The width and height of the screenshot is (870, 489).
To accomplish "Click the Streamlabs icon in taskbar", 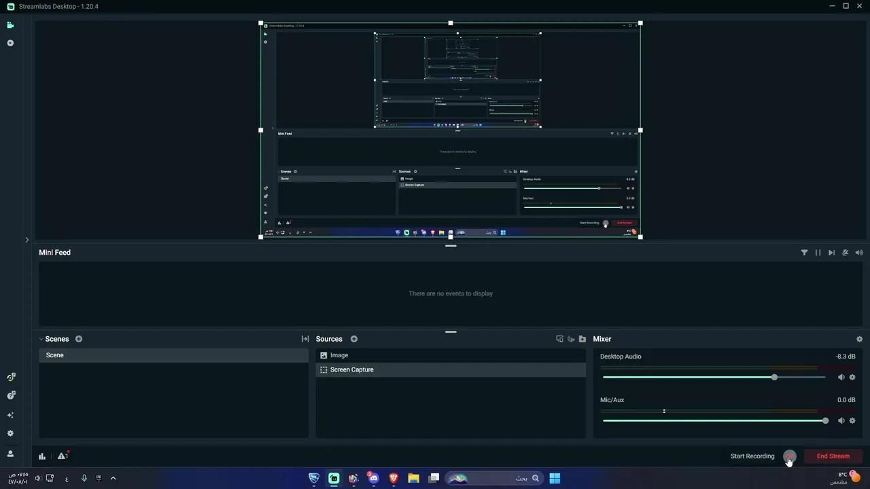I will 334,478.
